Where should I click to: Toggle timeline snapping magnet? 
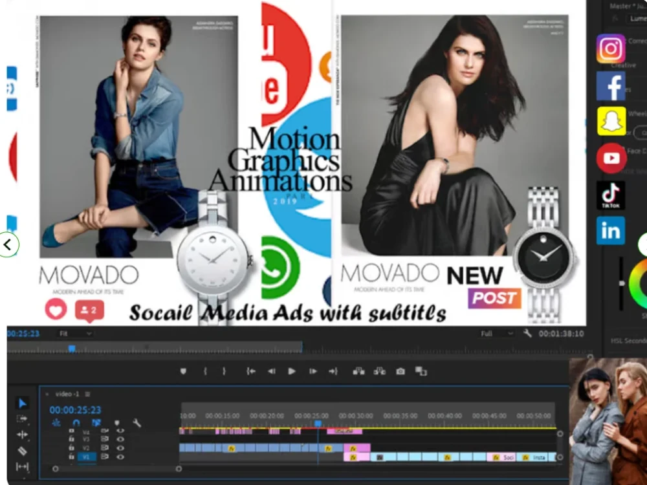[76, 423]
